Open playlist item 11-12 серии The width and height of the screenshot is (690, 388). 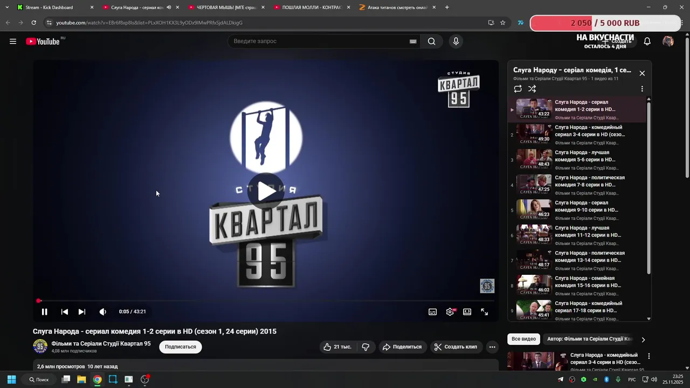(577, 235)
